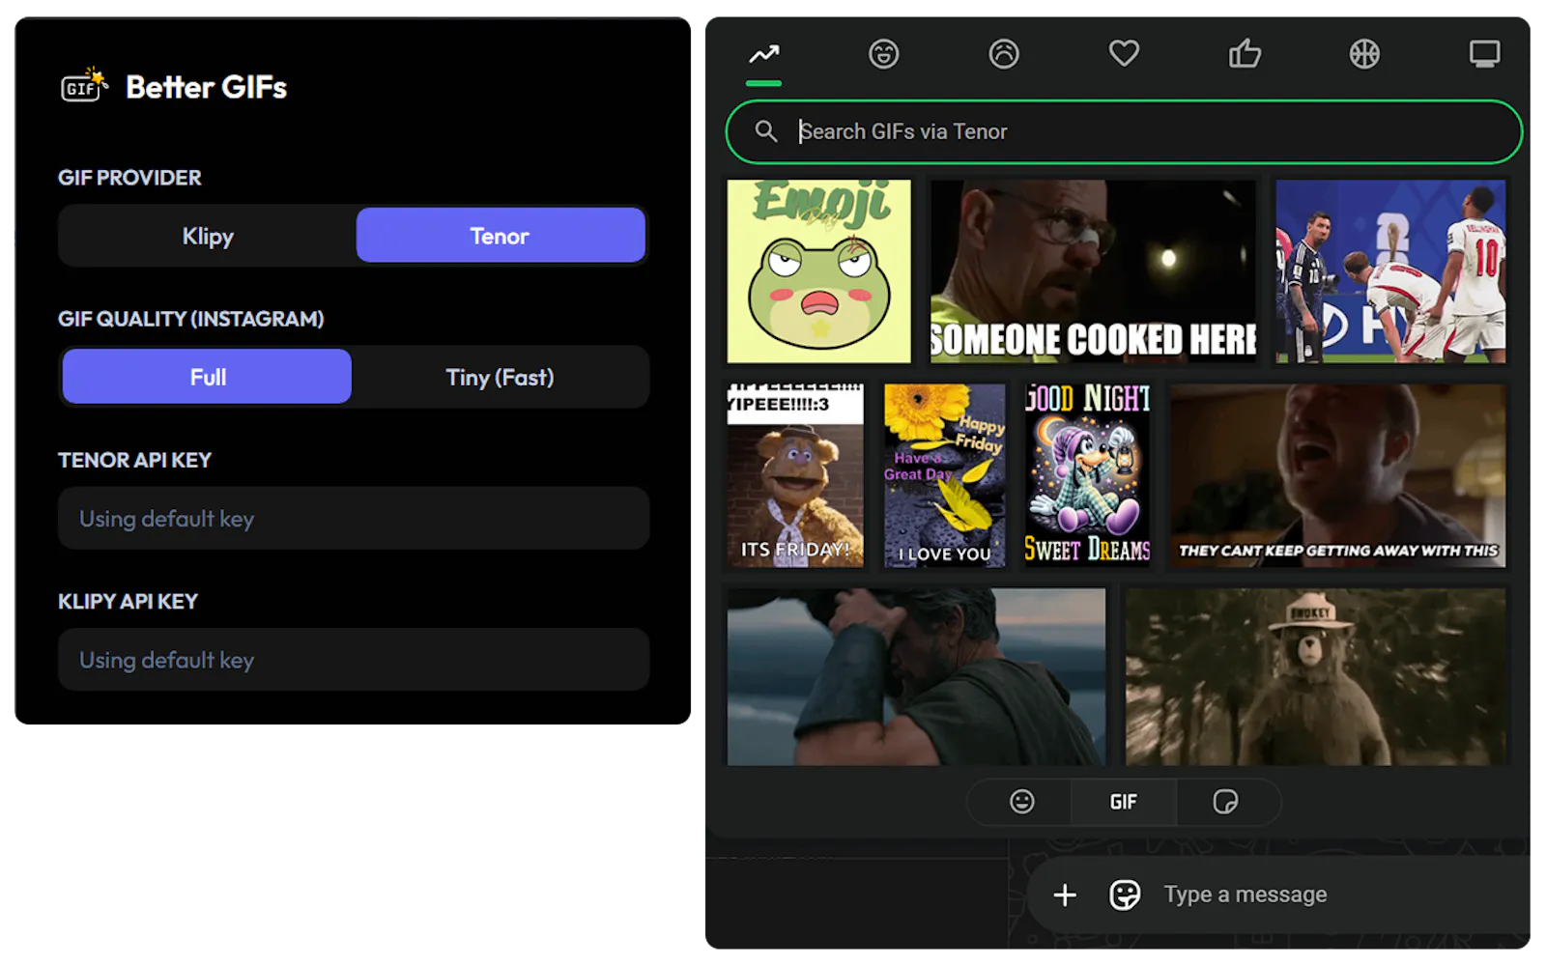This screenshot has height=966, width=1546.
Task: Select the basketball sports GIF category
Action: click(1364, 54)
